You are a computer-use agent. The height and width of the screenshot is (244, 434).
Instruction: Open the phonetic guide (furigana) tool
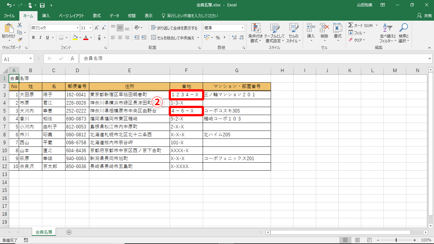[x=100, y=37]
